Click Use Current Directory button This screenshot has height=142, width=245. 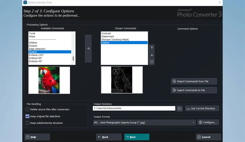click(x=202, y=108)
